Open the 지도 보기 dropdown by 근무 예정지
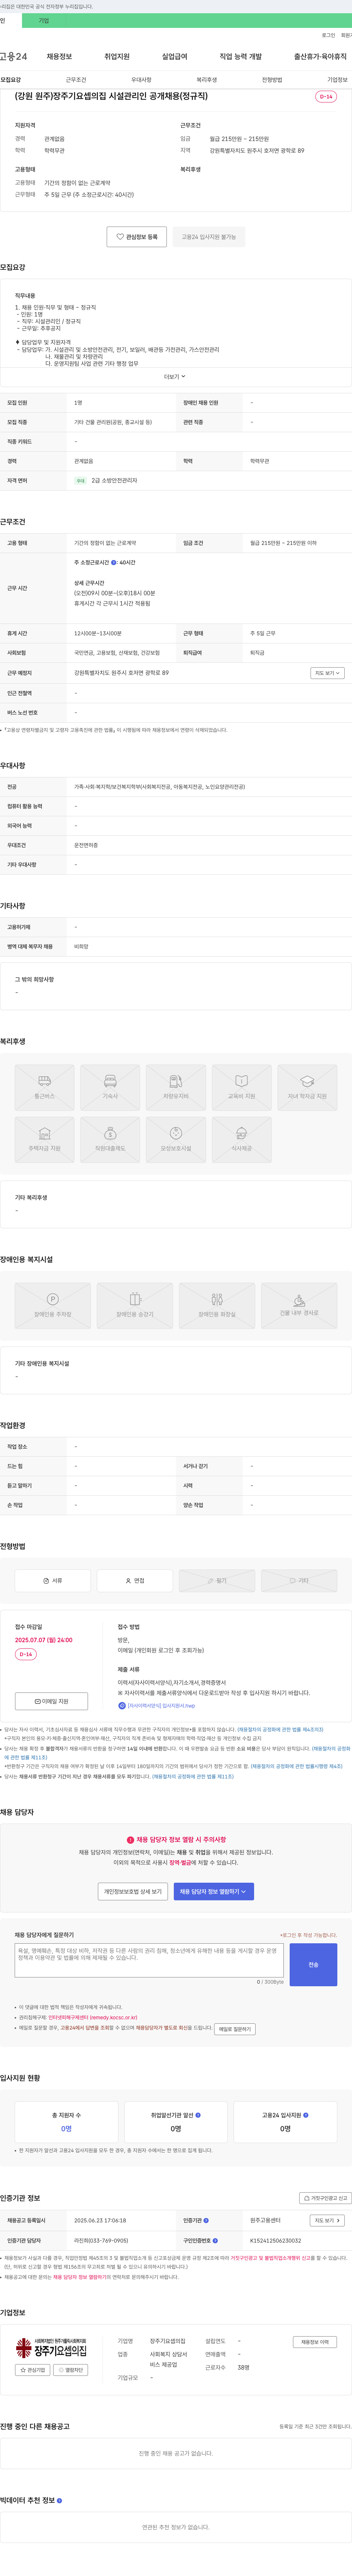 pyautogui.click(x=327, y=673)
